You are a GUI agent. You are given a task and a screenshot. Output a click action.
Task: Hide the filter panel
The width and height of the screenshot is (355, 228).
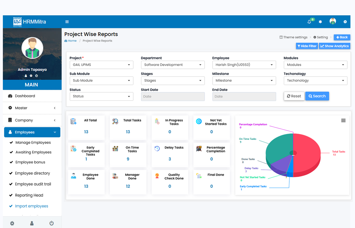(x=307, y=46)
